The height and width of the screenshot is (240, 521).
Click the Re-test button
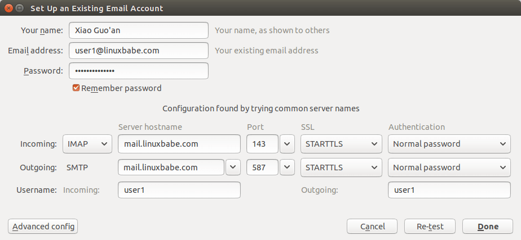[430, 227]
